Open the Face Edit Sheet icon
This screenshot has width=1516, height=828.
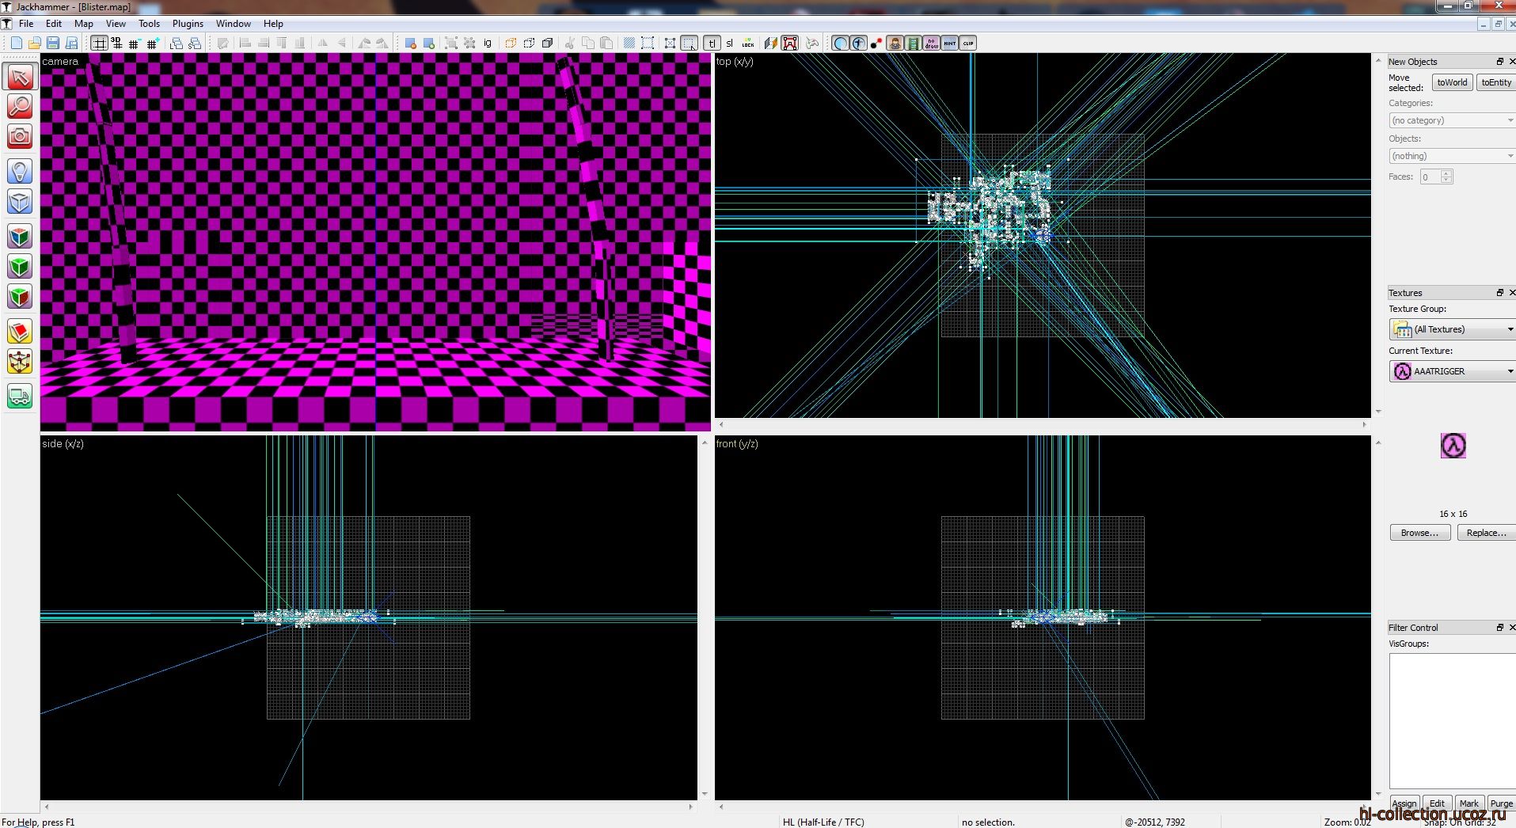(x=770, y=43)
